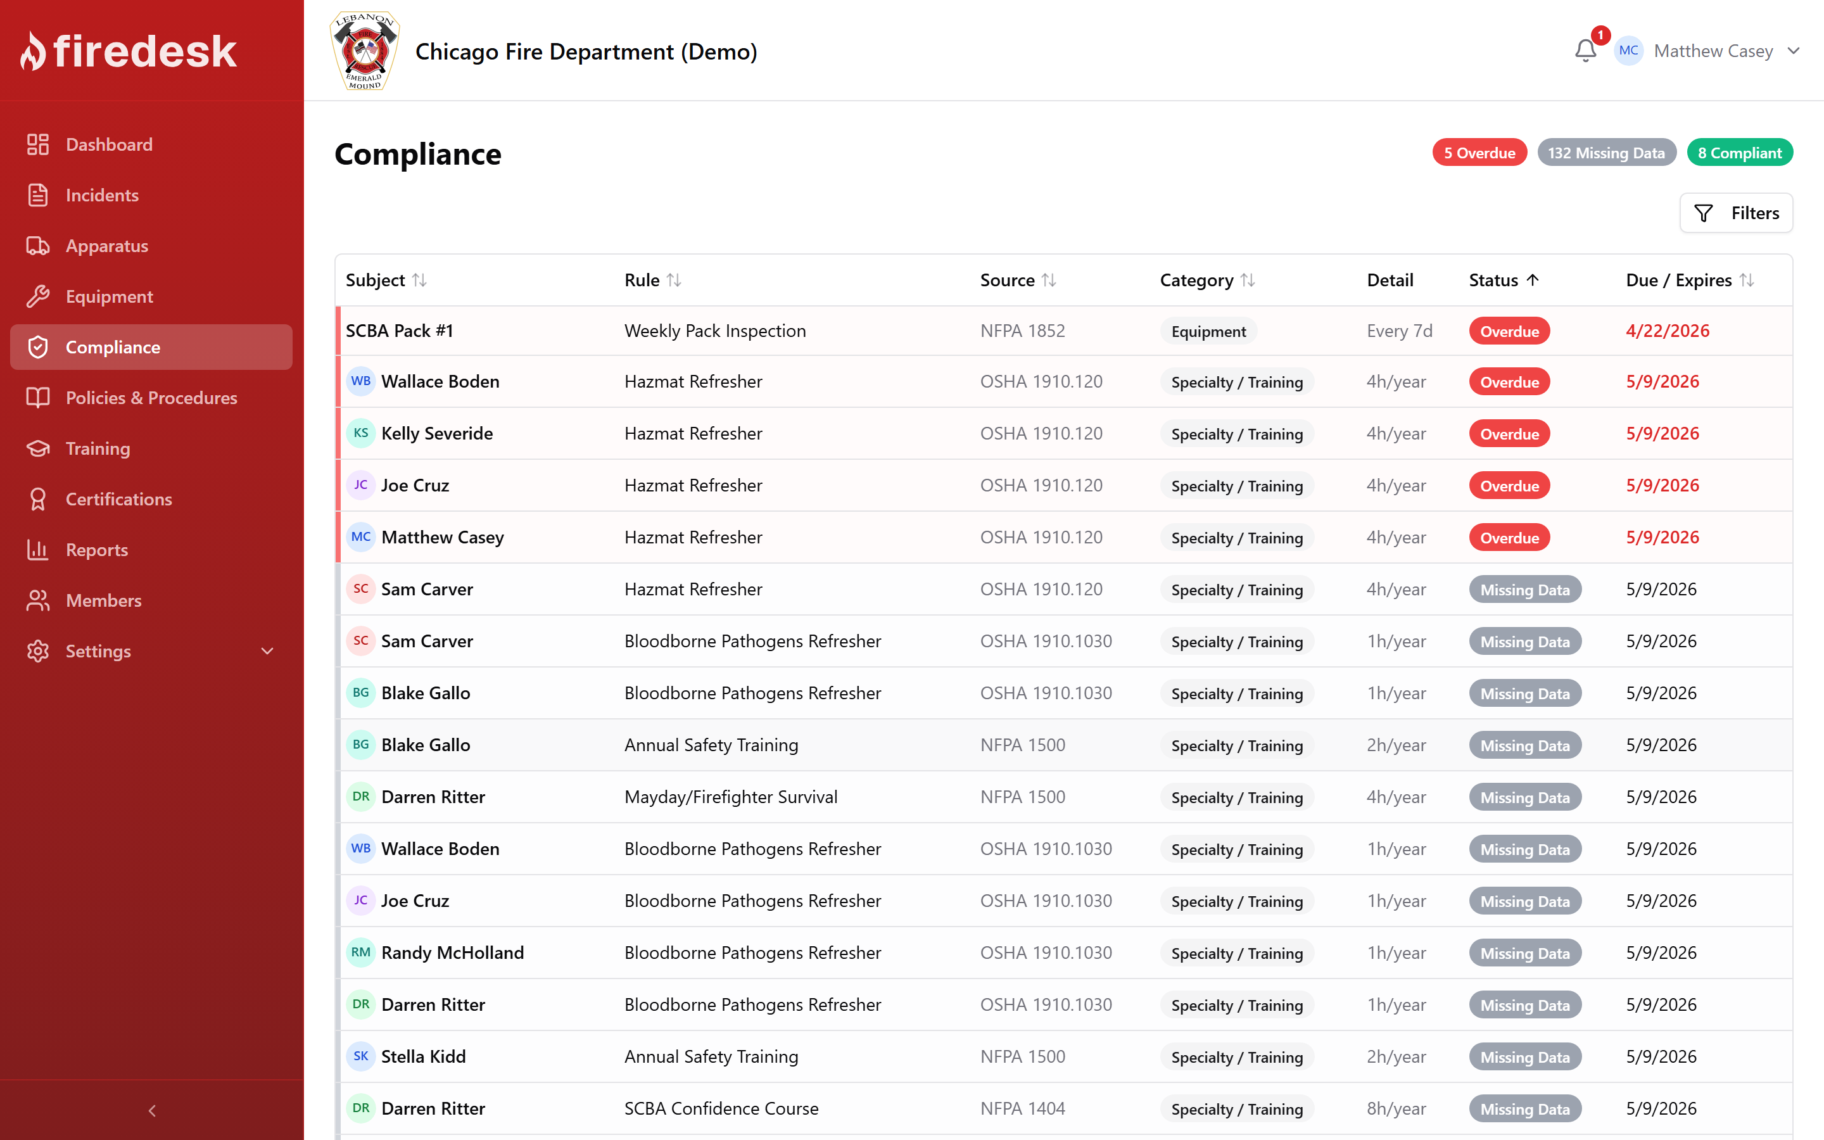The image size is (1824, 1140).
Task: Open Policies & Procedures
Action: point(151,397)
